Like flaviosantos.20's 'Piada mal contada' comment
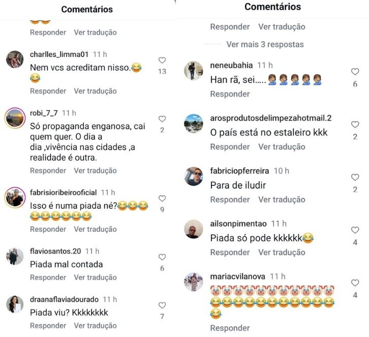 click(162, 257)
